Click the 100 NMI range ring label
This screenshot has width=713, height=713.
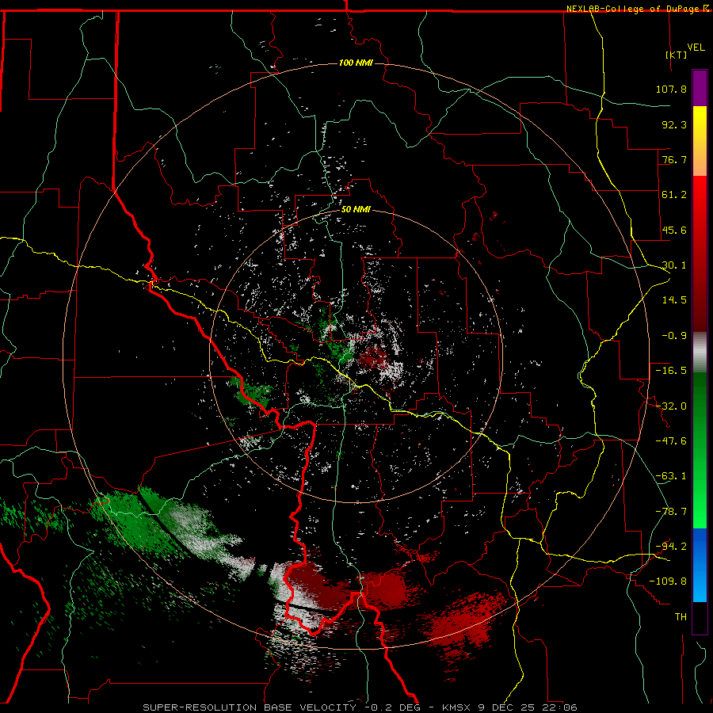pos(356,63)
